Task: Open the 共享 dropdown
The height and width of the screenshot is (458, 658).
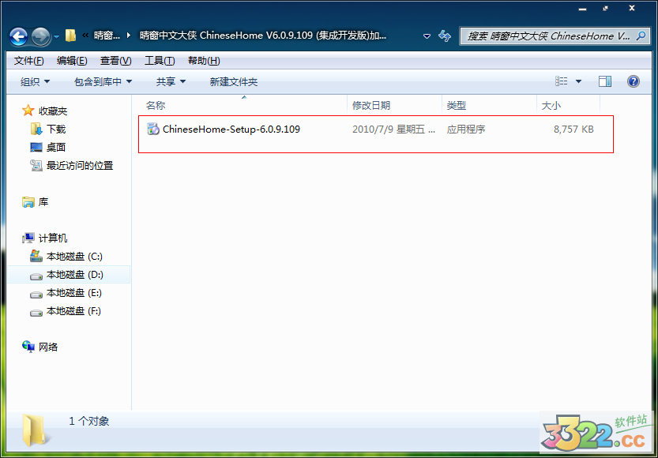Action: [171, 82]
